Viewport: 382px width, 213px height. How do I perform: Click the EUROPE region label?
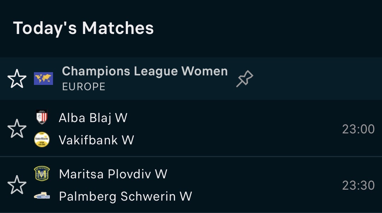pyautogui.click(x=83, y=87)
